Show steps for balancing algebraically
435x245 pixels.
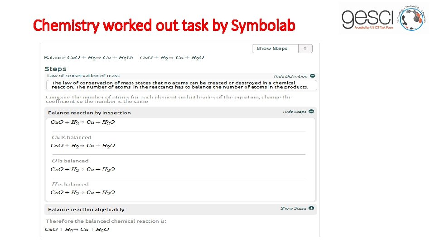coord(293,208)
